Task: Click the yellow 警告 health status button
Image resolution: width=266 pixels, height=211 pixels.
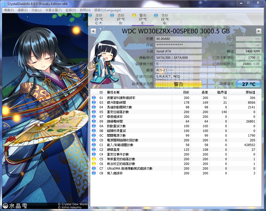Action: point(179,84)
